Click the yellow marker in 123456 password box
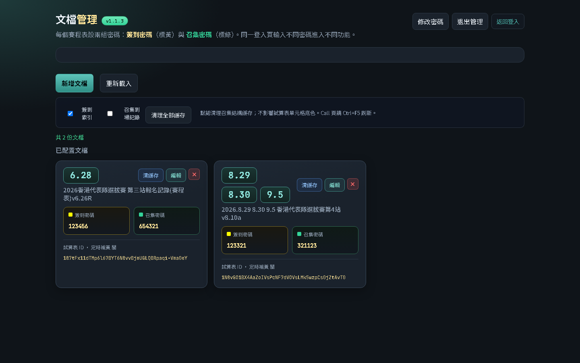Screen dimensions: 580x363 pos(70,215)
